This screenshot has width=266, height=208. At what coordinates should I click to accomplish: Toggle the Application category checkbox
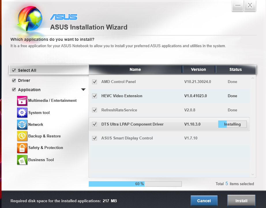tap(14, 90)
